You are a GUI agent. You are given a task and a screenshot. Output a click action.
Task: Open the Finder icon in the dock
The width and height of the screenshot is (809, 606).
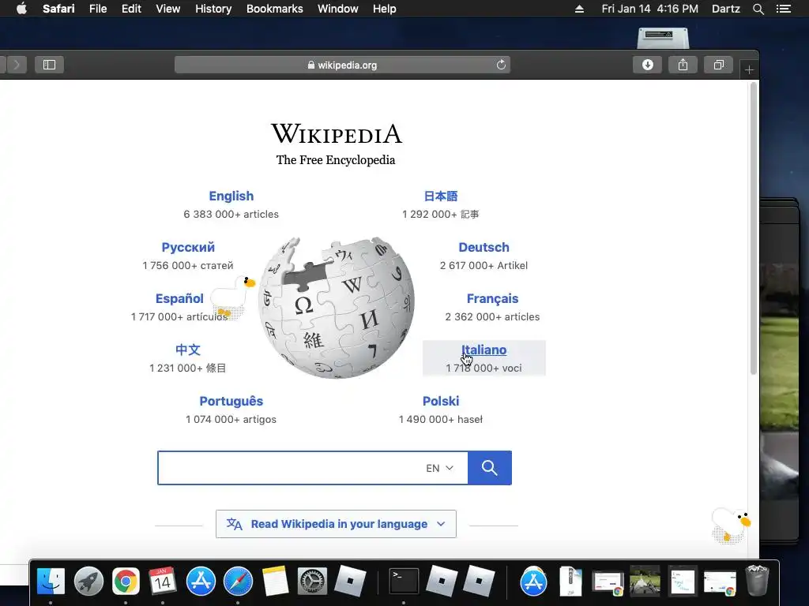coord(51,582)
